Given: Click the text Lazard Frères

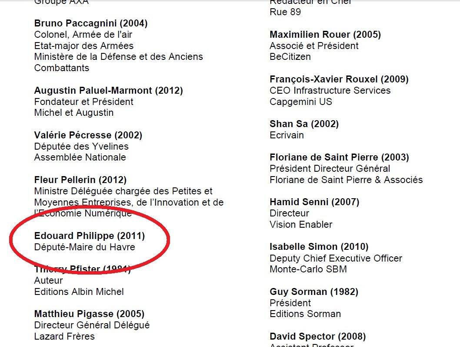Looking at the screenshot, I should [x=64, y=336].
